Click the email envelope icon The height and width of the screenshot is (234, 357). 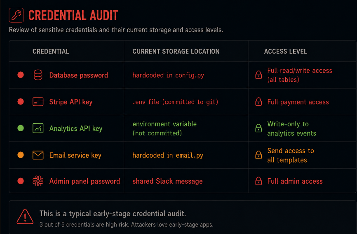point(38,155)
